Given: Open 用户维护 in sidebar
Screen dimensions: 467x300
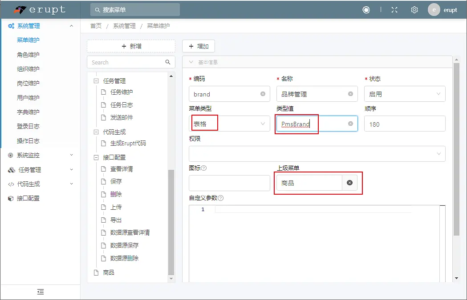Looking at the screenshot, I should click(28, 98).
